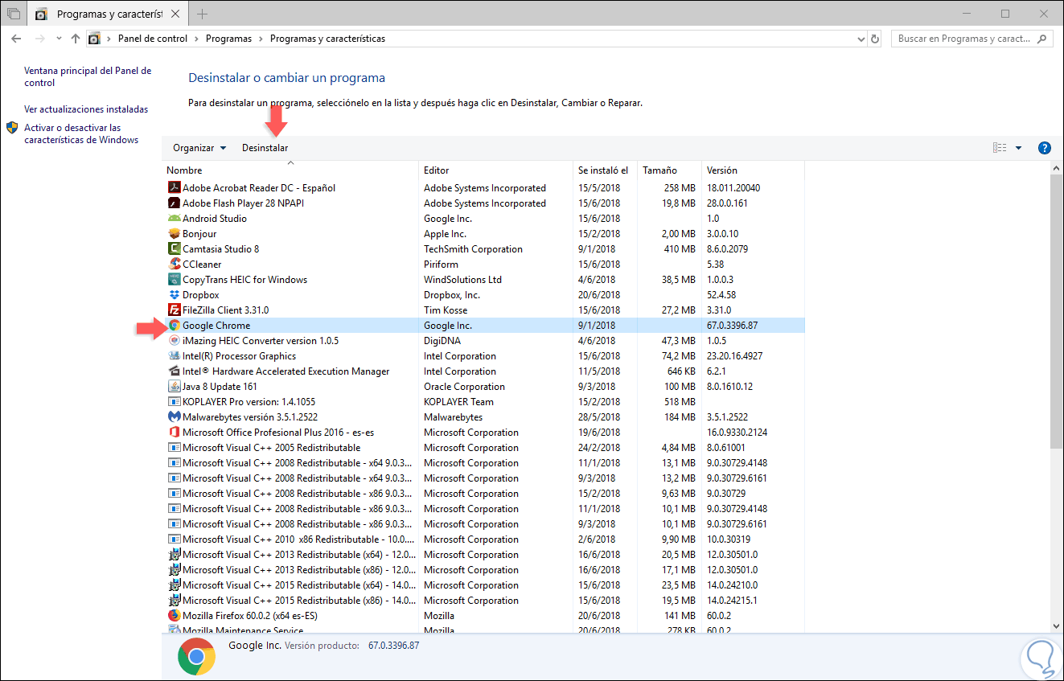Expand the Programas breadcrumb arrow
The image size is (1064, 681).
click(261, 39)
